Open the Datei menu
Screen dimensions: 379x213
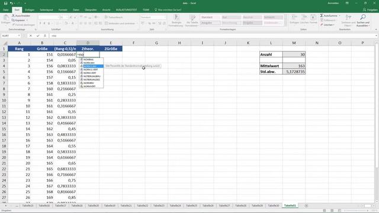click(5, 10)
